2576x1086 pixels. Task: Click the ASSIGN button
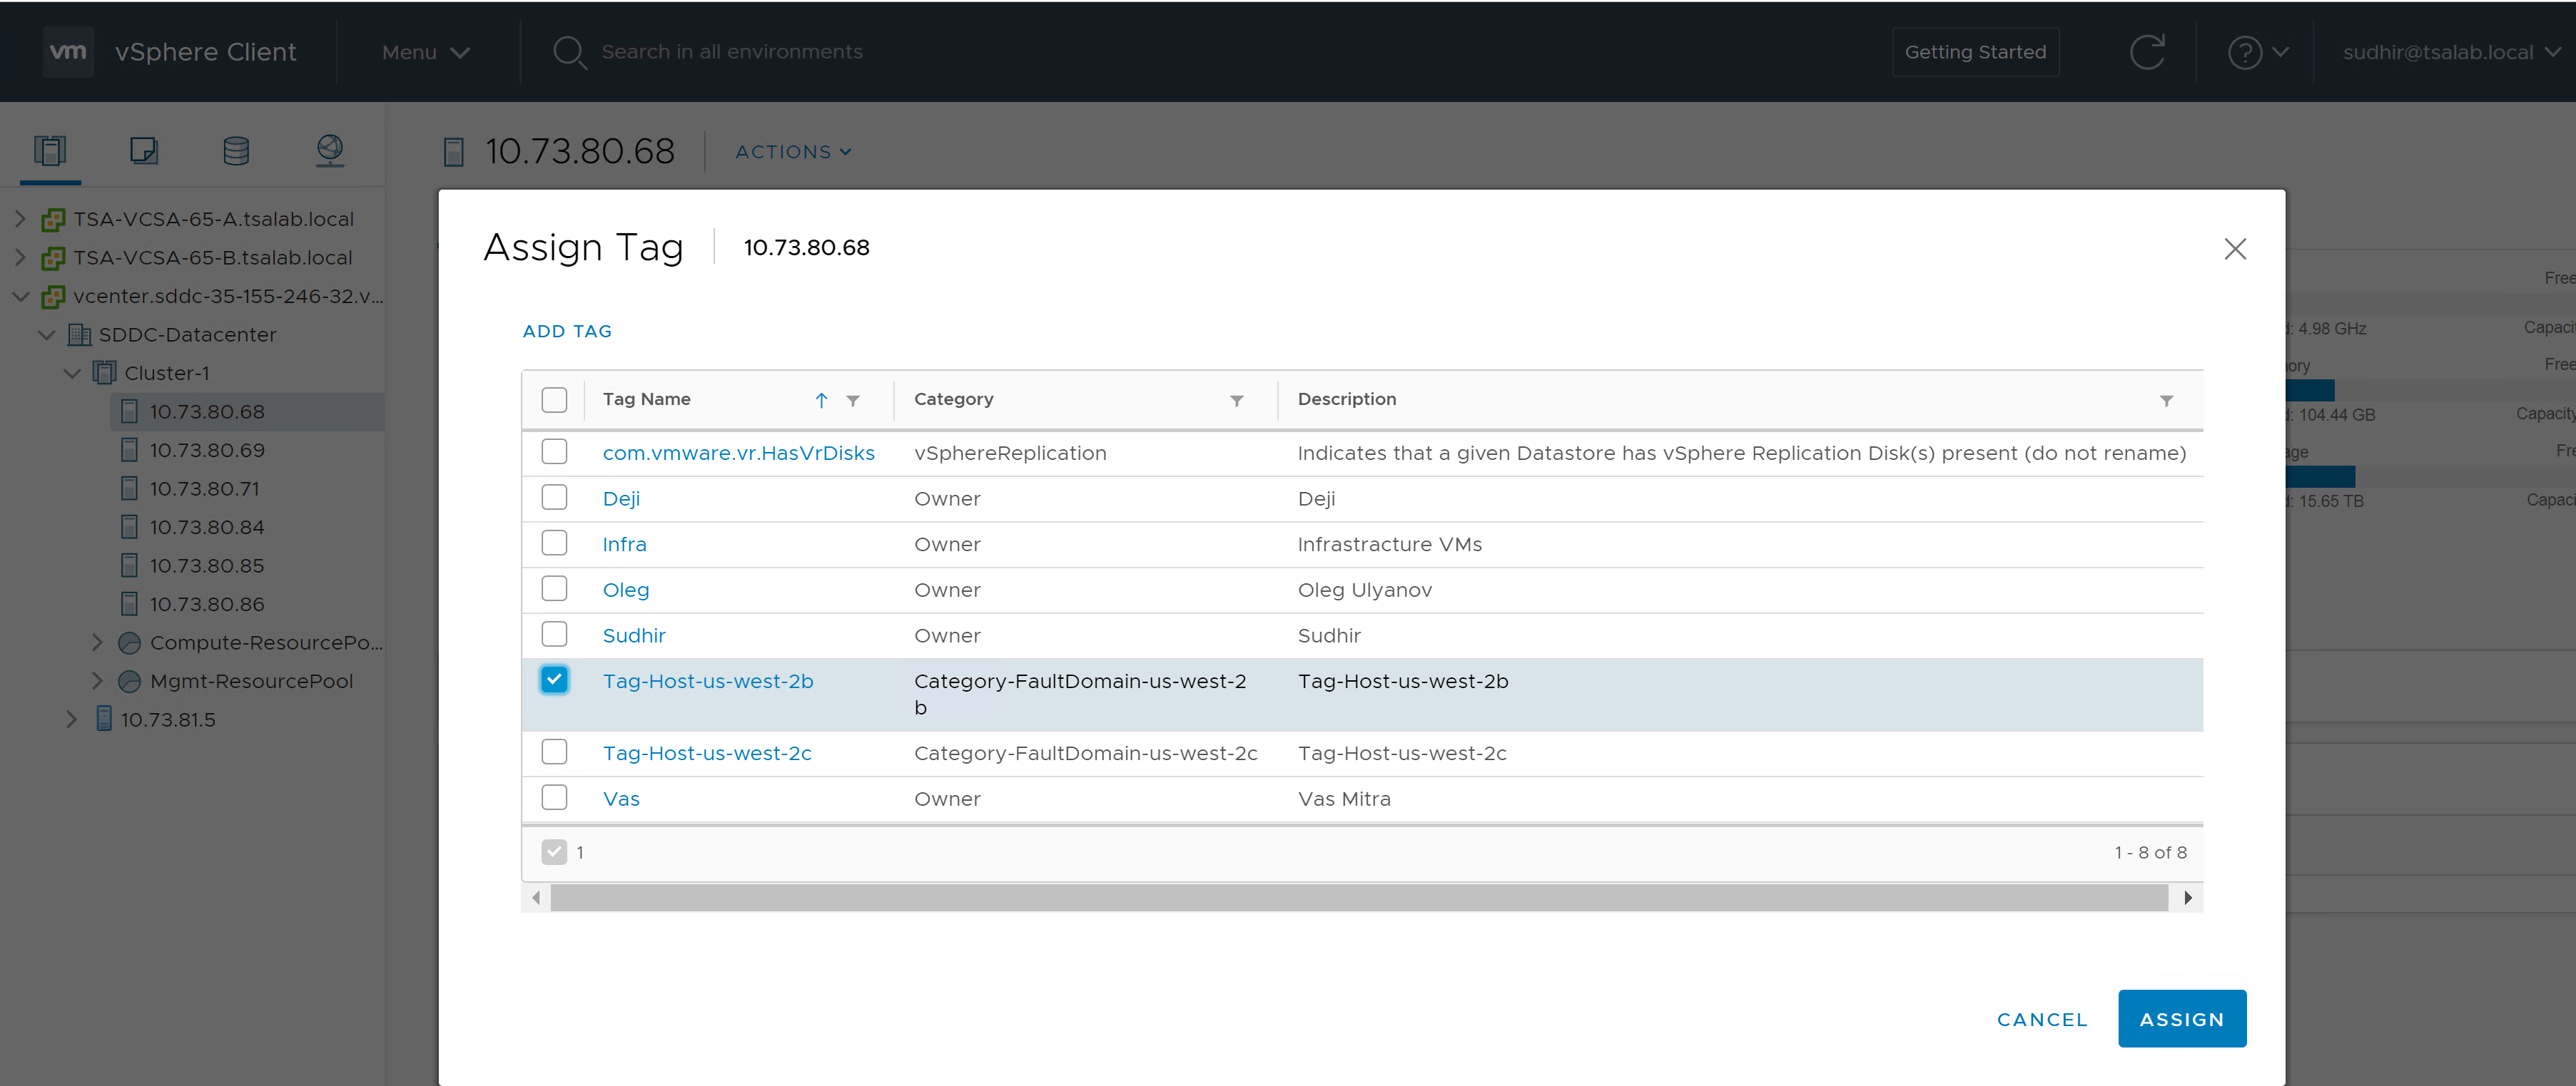coord(2181,1019)
